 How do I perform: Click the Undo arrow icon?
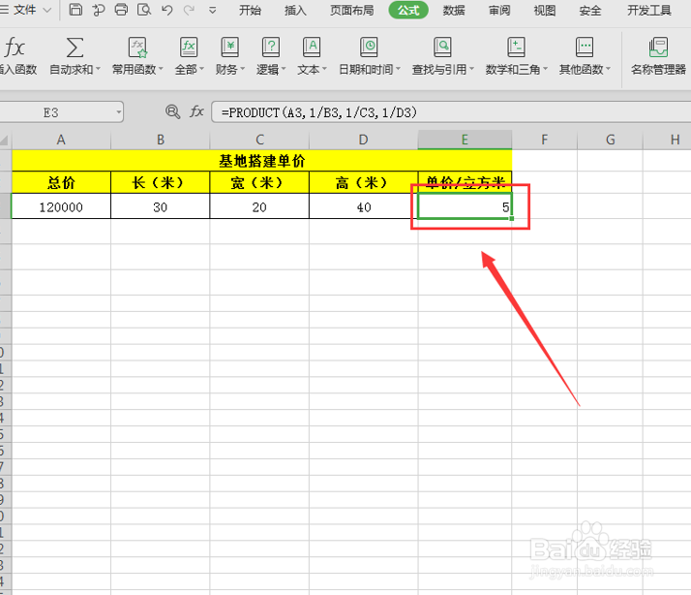(x=167, y=10)
